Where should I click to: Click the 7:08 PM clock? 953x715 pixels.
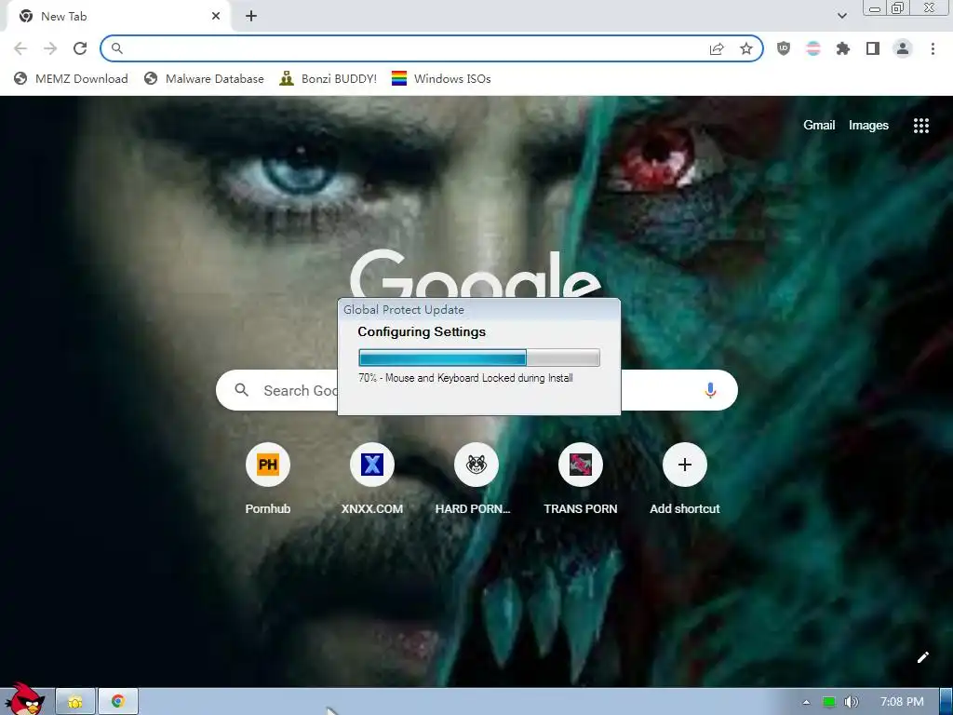click(902, 702)
